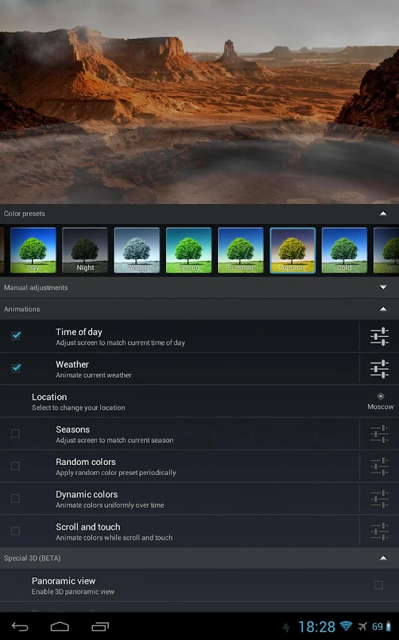The width and height of the screenshot is (399, 640).
Task: Select the Night color preset
Action: (85, 250)
